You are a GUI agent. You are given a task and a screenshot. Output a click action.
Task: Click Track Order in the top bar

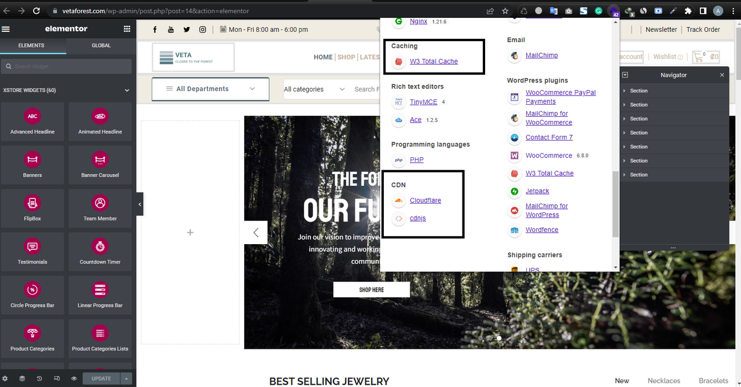[x=703, y=30]
